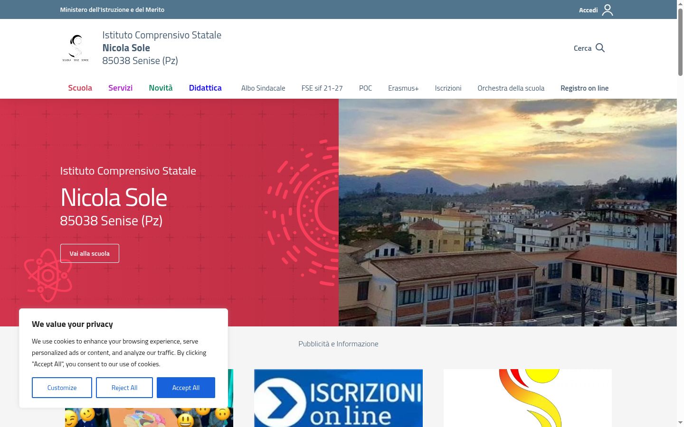This screenshot has height=427, width=684.
Task: Click the vertical scrollbar thumb
Action: click(x=680, y=42)
